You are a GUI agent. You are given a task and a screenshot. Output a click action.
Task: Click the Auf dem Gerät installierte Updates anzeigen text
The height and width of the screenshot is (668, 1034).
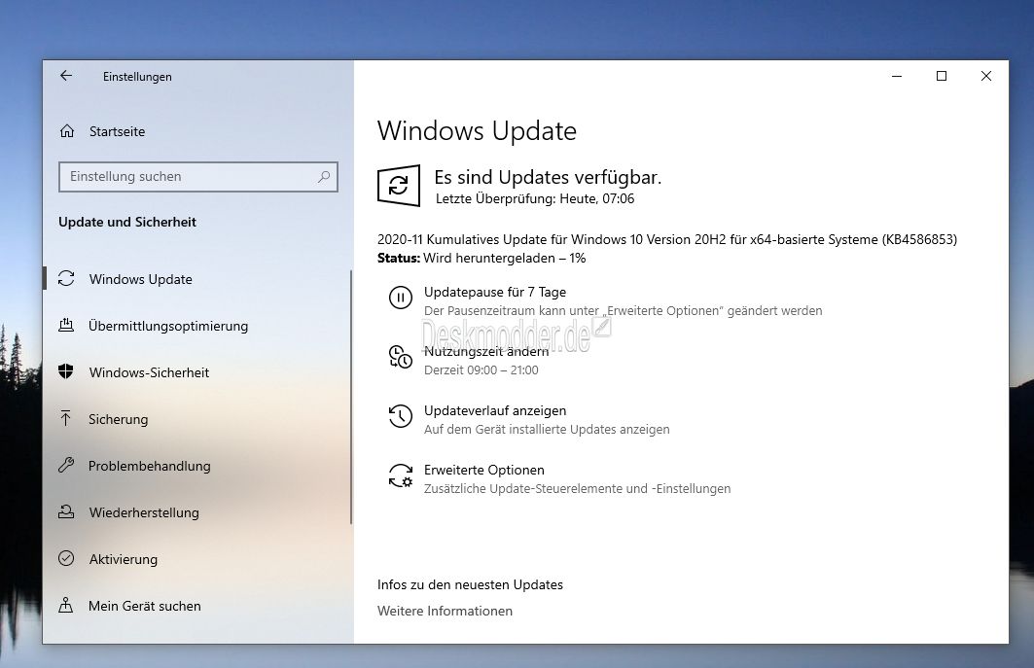547,429
